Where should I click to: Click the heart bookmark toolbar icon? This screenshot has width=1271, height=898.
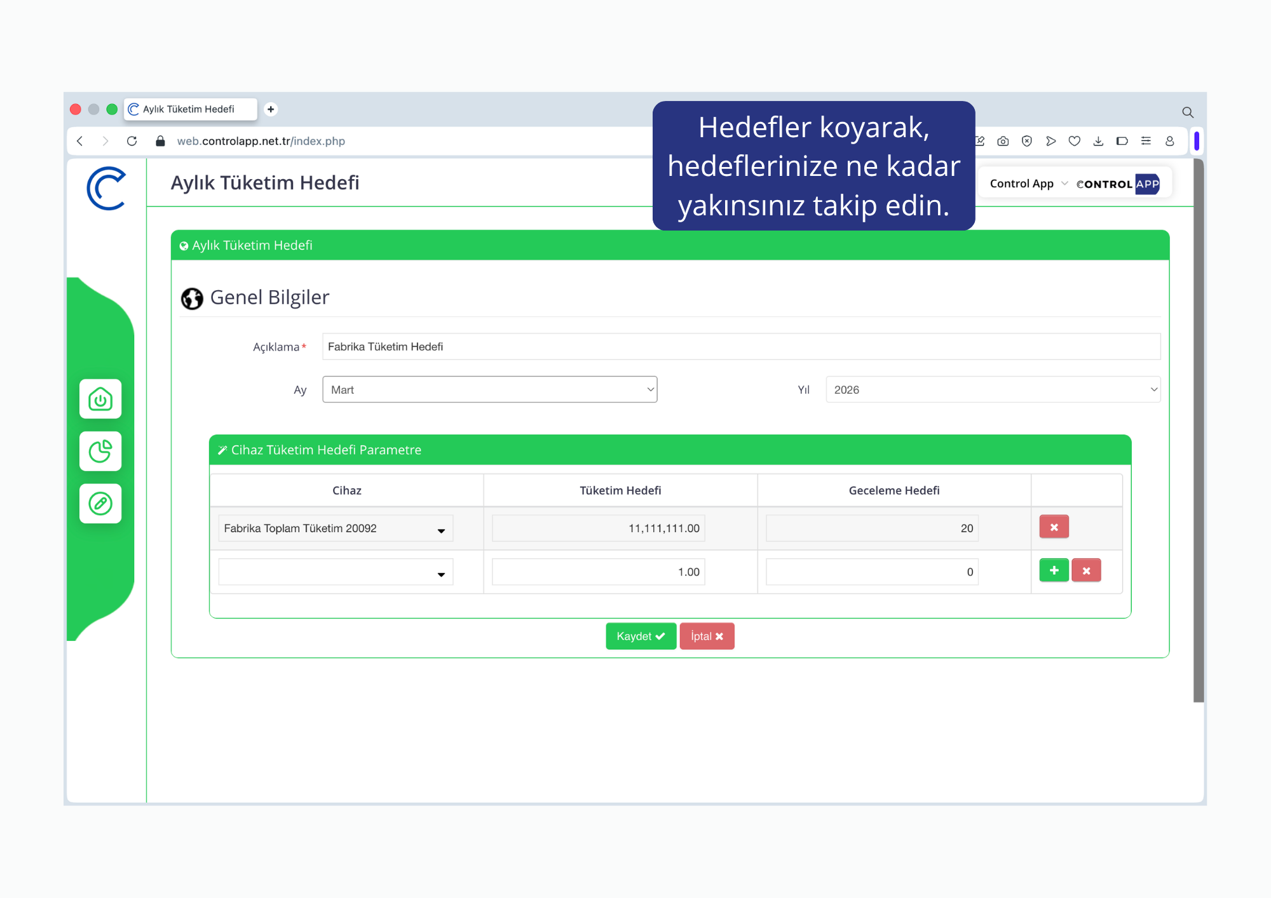point(1075,141)
